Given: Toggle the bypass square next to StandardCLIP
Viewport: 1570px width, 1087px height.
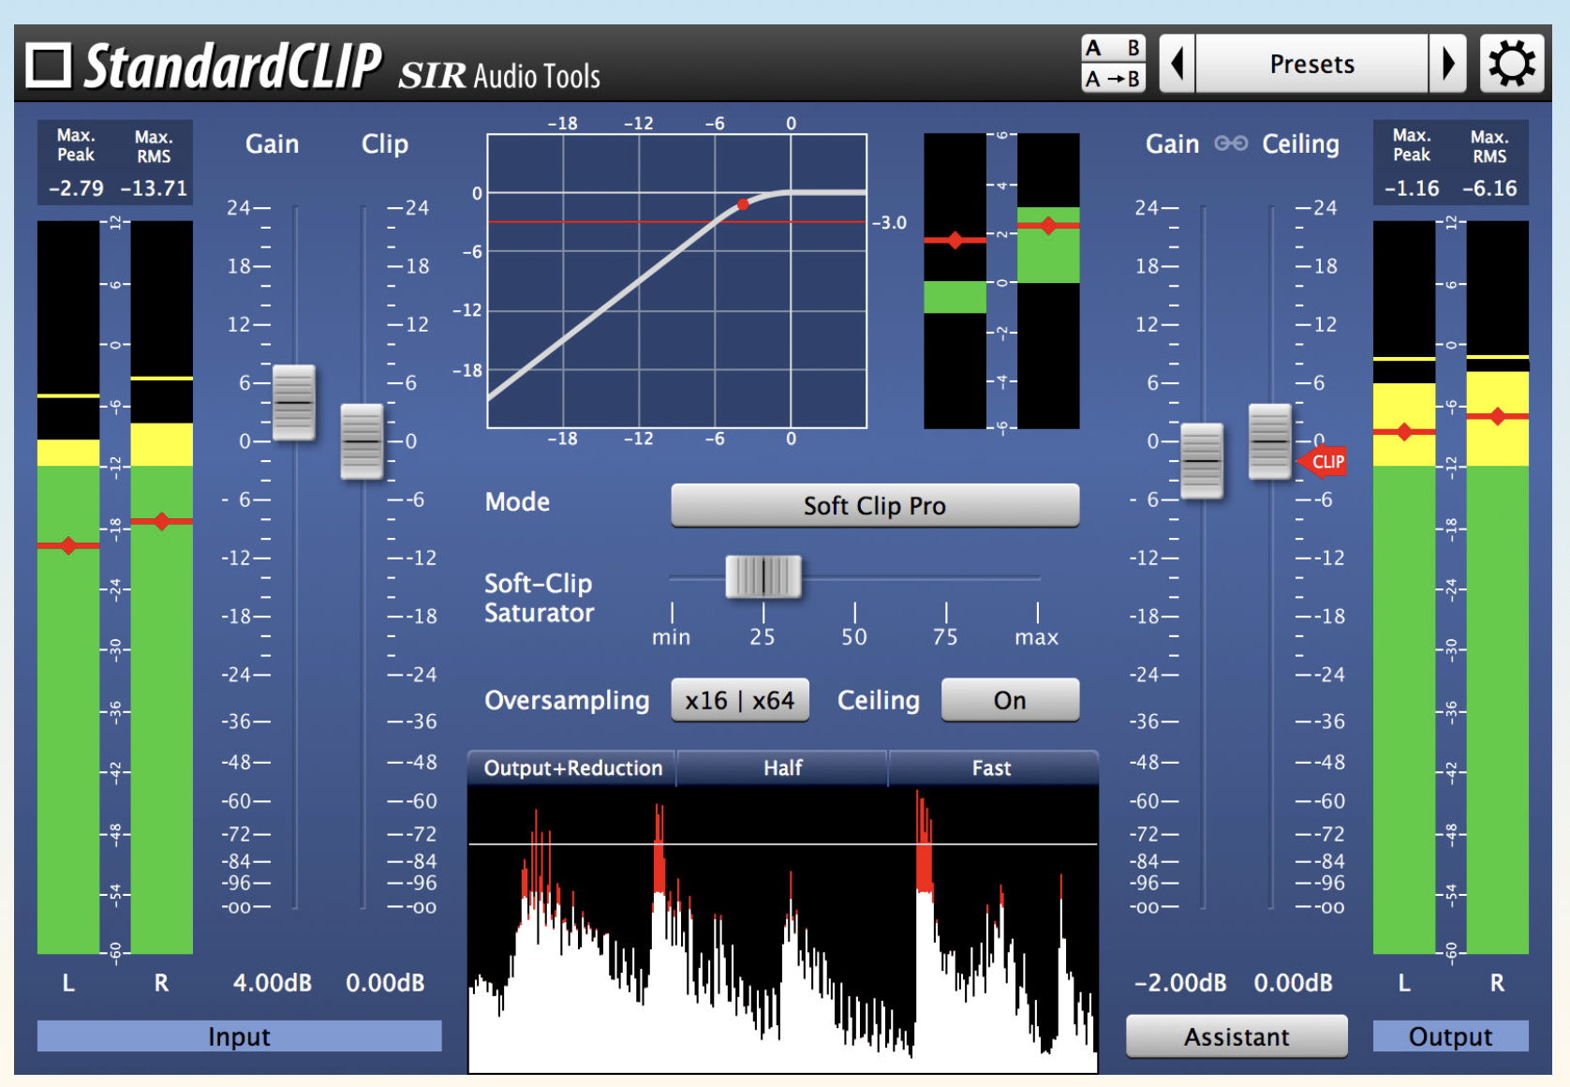Looking at the screenshot, I should click(x=48, y=66).
